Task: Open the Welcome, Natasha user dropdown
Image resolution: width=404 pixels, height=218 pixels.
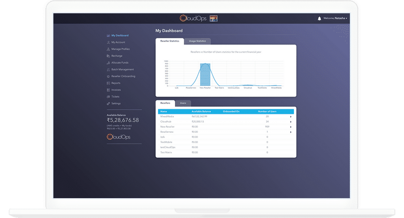Action: tap(335, 18)
